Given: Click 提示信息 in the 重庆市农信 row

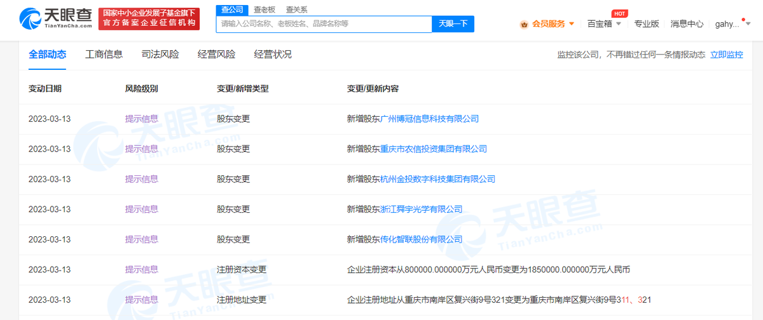Looking at the screenshot, I should 141,149.
